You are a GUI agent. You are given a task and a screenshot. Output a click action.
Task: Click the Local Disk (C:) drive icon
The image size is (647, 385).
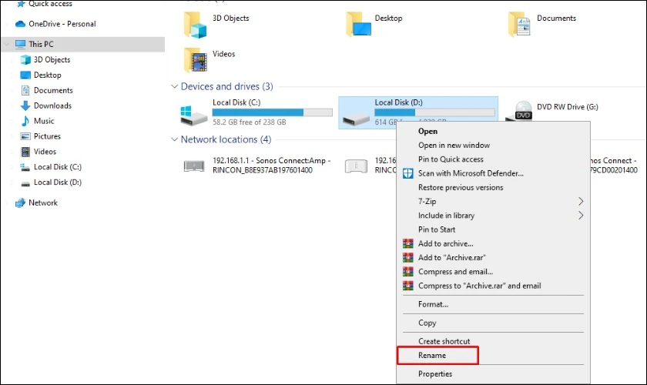coord(193,115)
